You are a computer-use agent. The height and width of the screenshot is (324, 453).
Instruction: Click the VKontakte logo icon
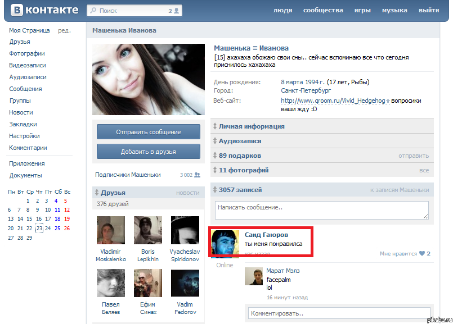pos(18,10)
